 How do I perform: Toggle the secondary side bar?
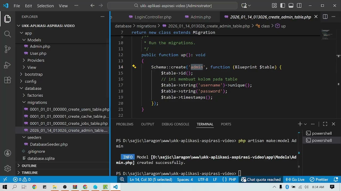299,6
